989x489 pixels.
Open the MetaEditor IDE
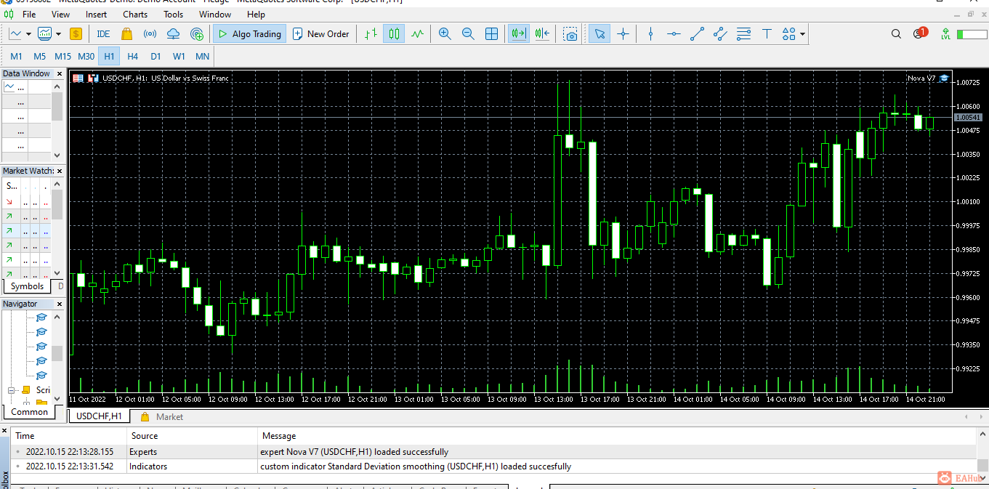(x=103, y=33)
